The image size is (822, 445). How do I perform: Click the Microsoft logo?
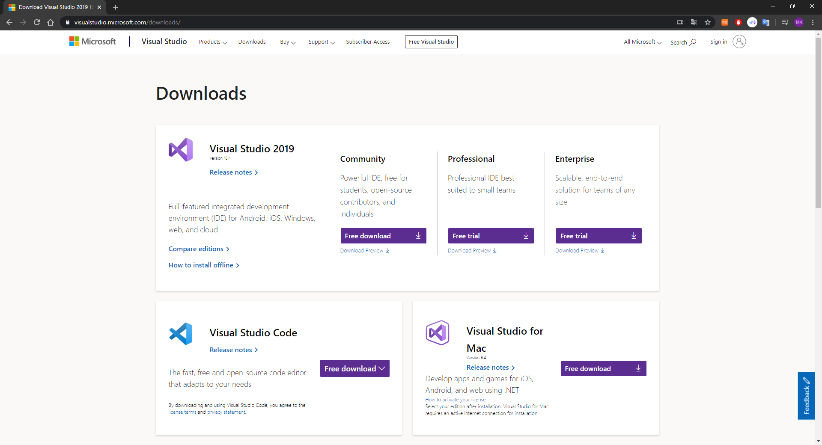(92, 42)
